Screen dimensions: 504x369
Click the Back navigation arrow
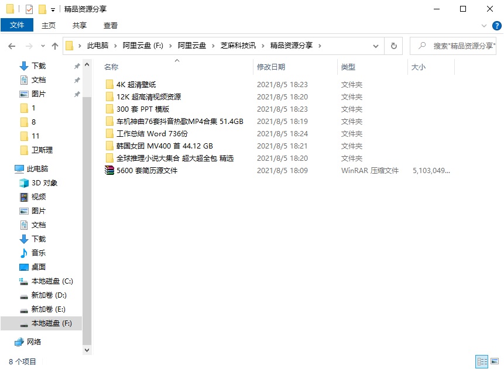pyautogui.click(x=12, y=46)
